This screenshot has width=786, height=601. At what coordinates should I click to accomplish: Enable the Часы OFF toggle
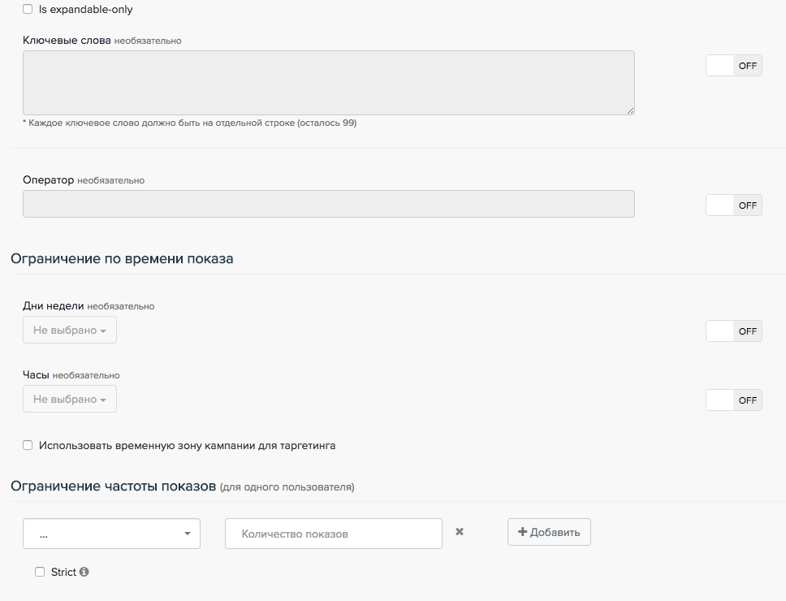[x=733, y=400]
